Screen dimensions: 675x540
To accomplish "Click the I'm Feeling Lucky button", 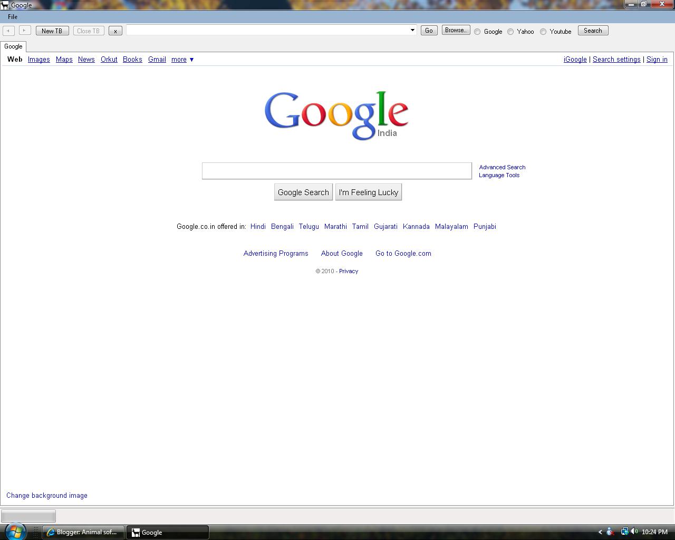I will [369, 192].
